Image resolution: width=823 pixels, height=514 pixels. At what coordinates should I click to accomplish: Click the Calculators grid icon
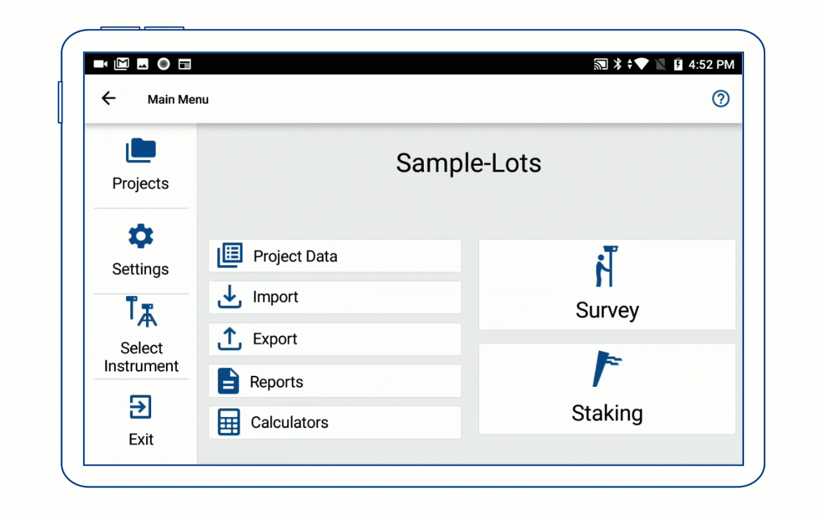(x=229, y=422)
